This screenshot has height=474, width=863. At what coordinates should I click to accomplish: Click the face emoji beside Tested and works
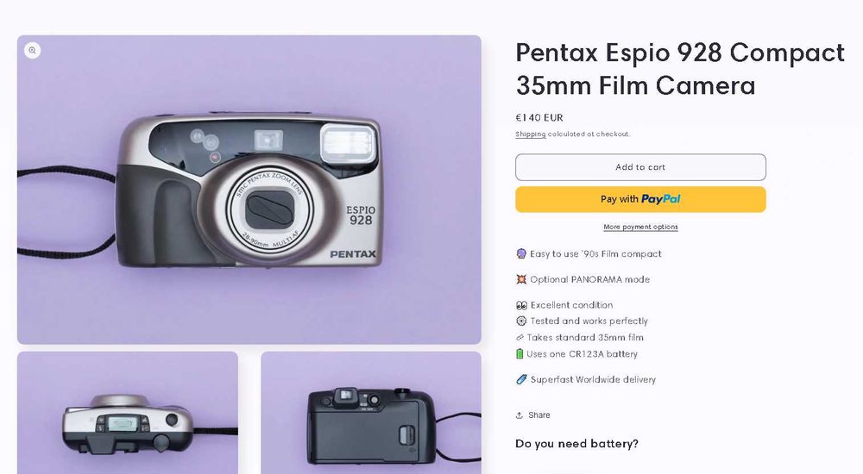tap(521, 321)
